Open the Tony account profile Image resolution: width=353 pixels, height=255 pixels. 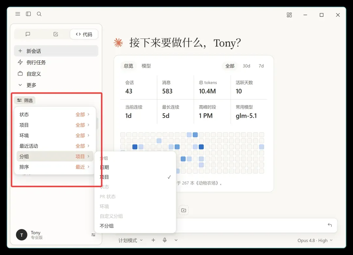pos(29,235)
